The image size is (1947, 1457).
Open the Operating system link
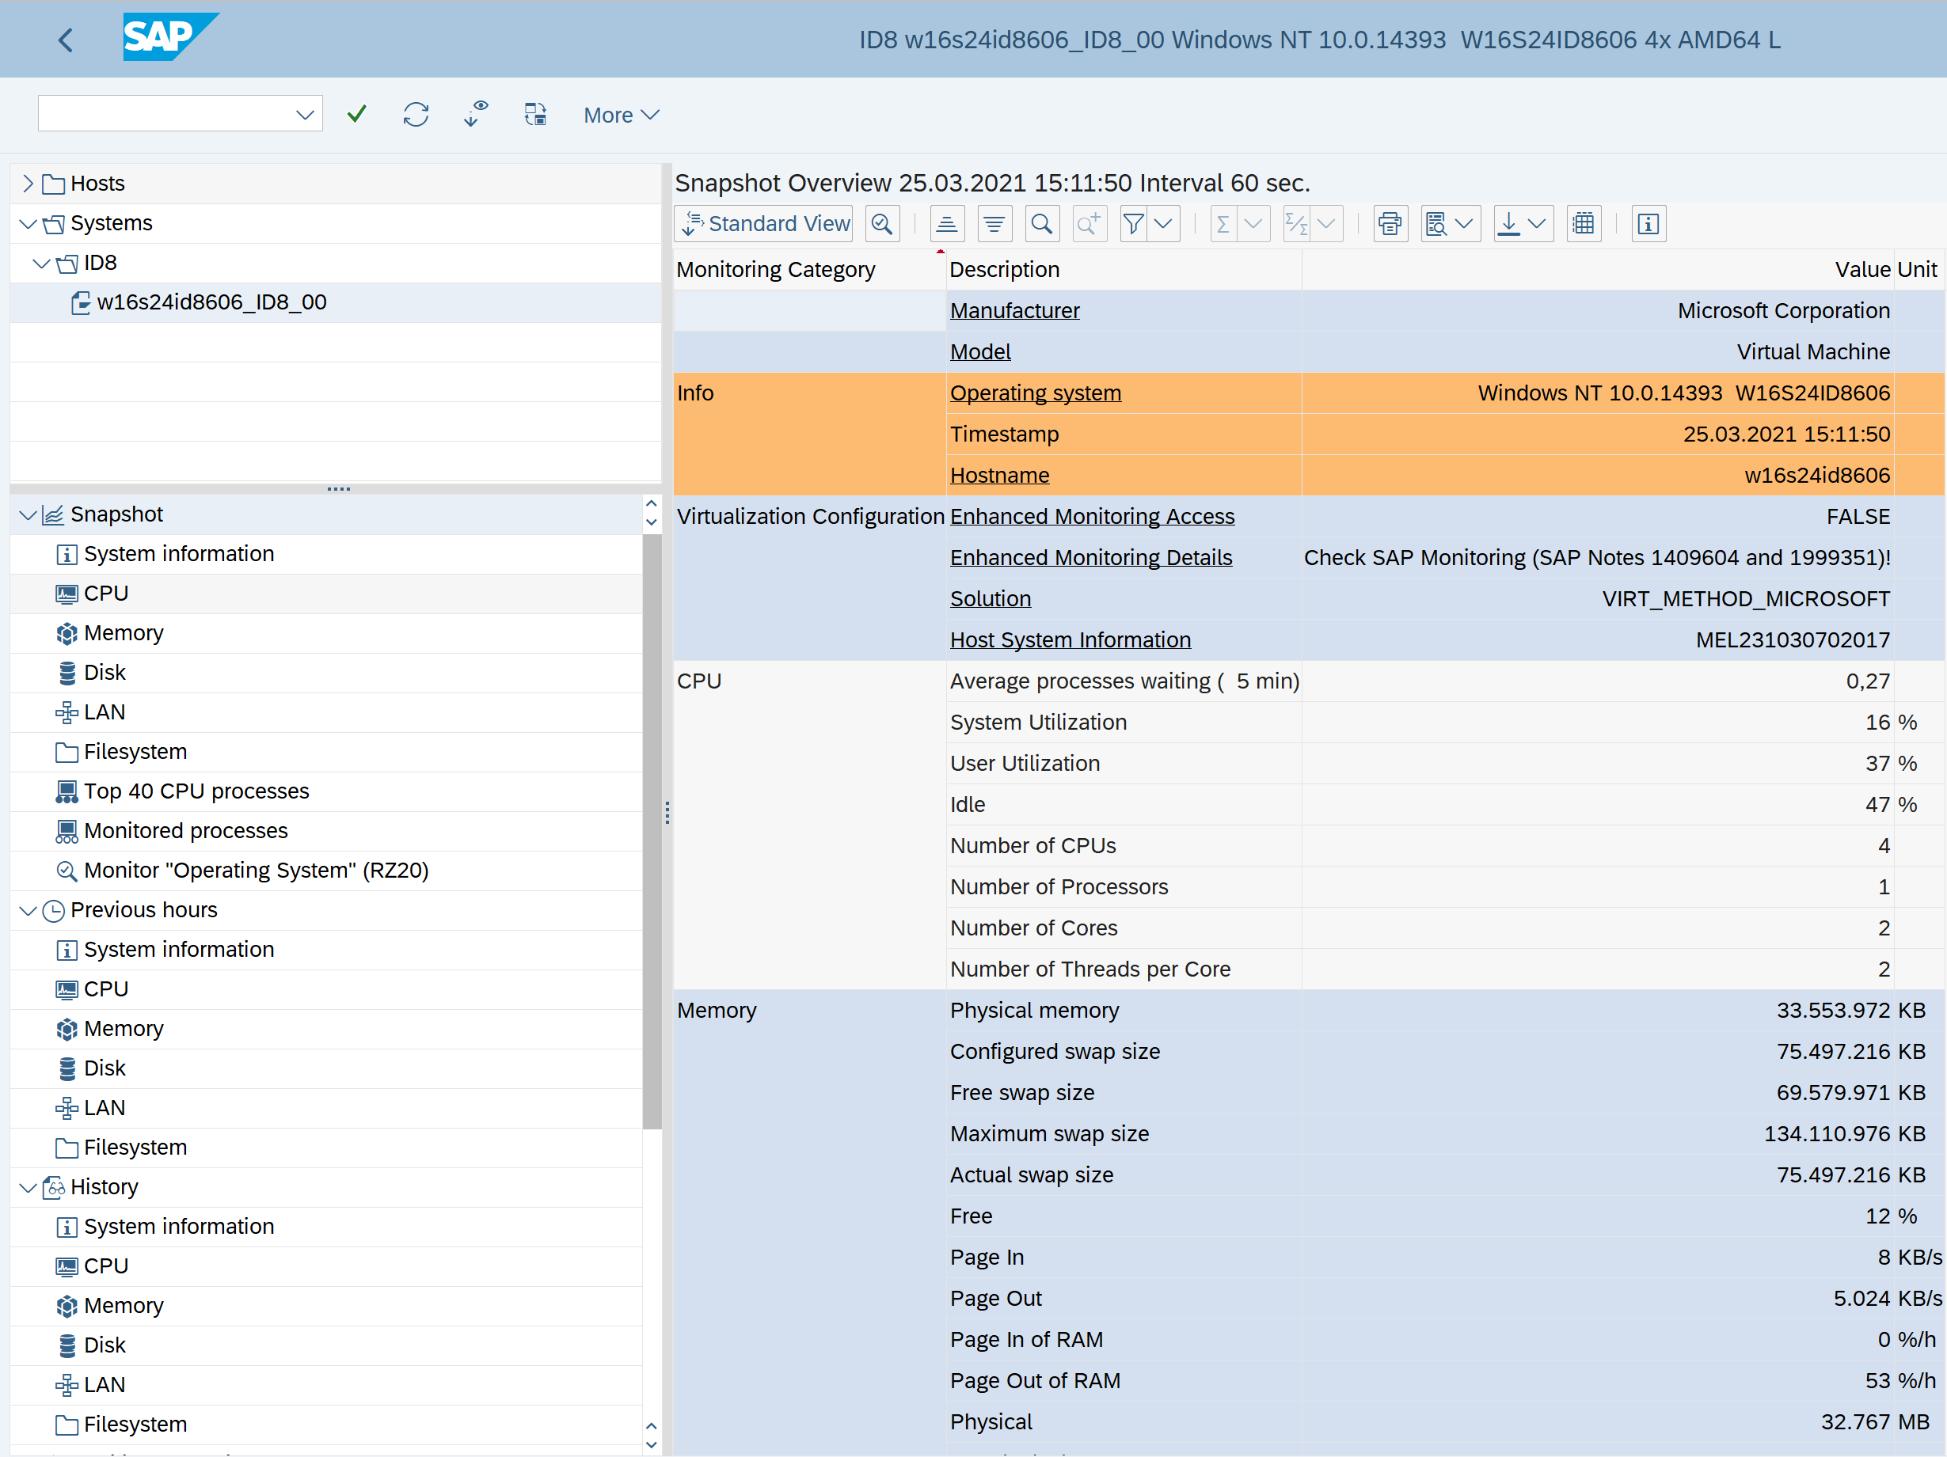tap(1035, 393)
